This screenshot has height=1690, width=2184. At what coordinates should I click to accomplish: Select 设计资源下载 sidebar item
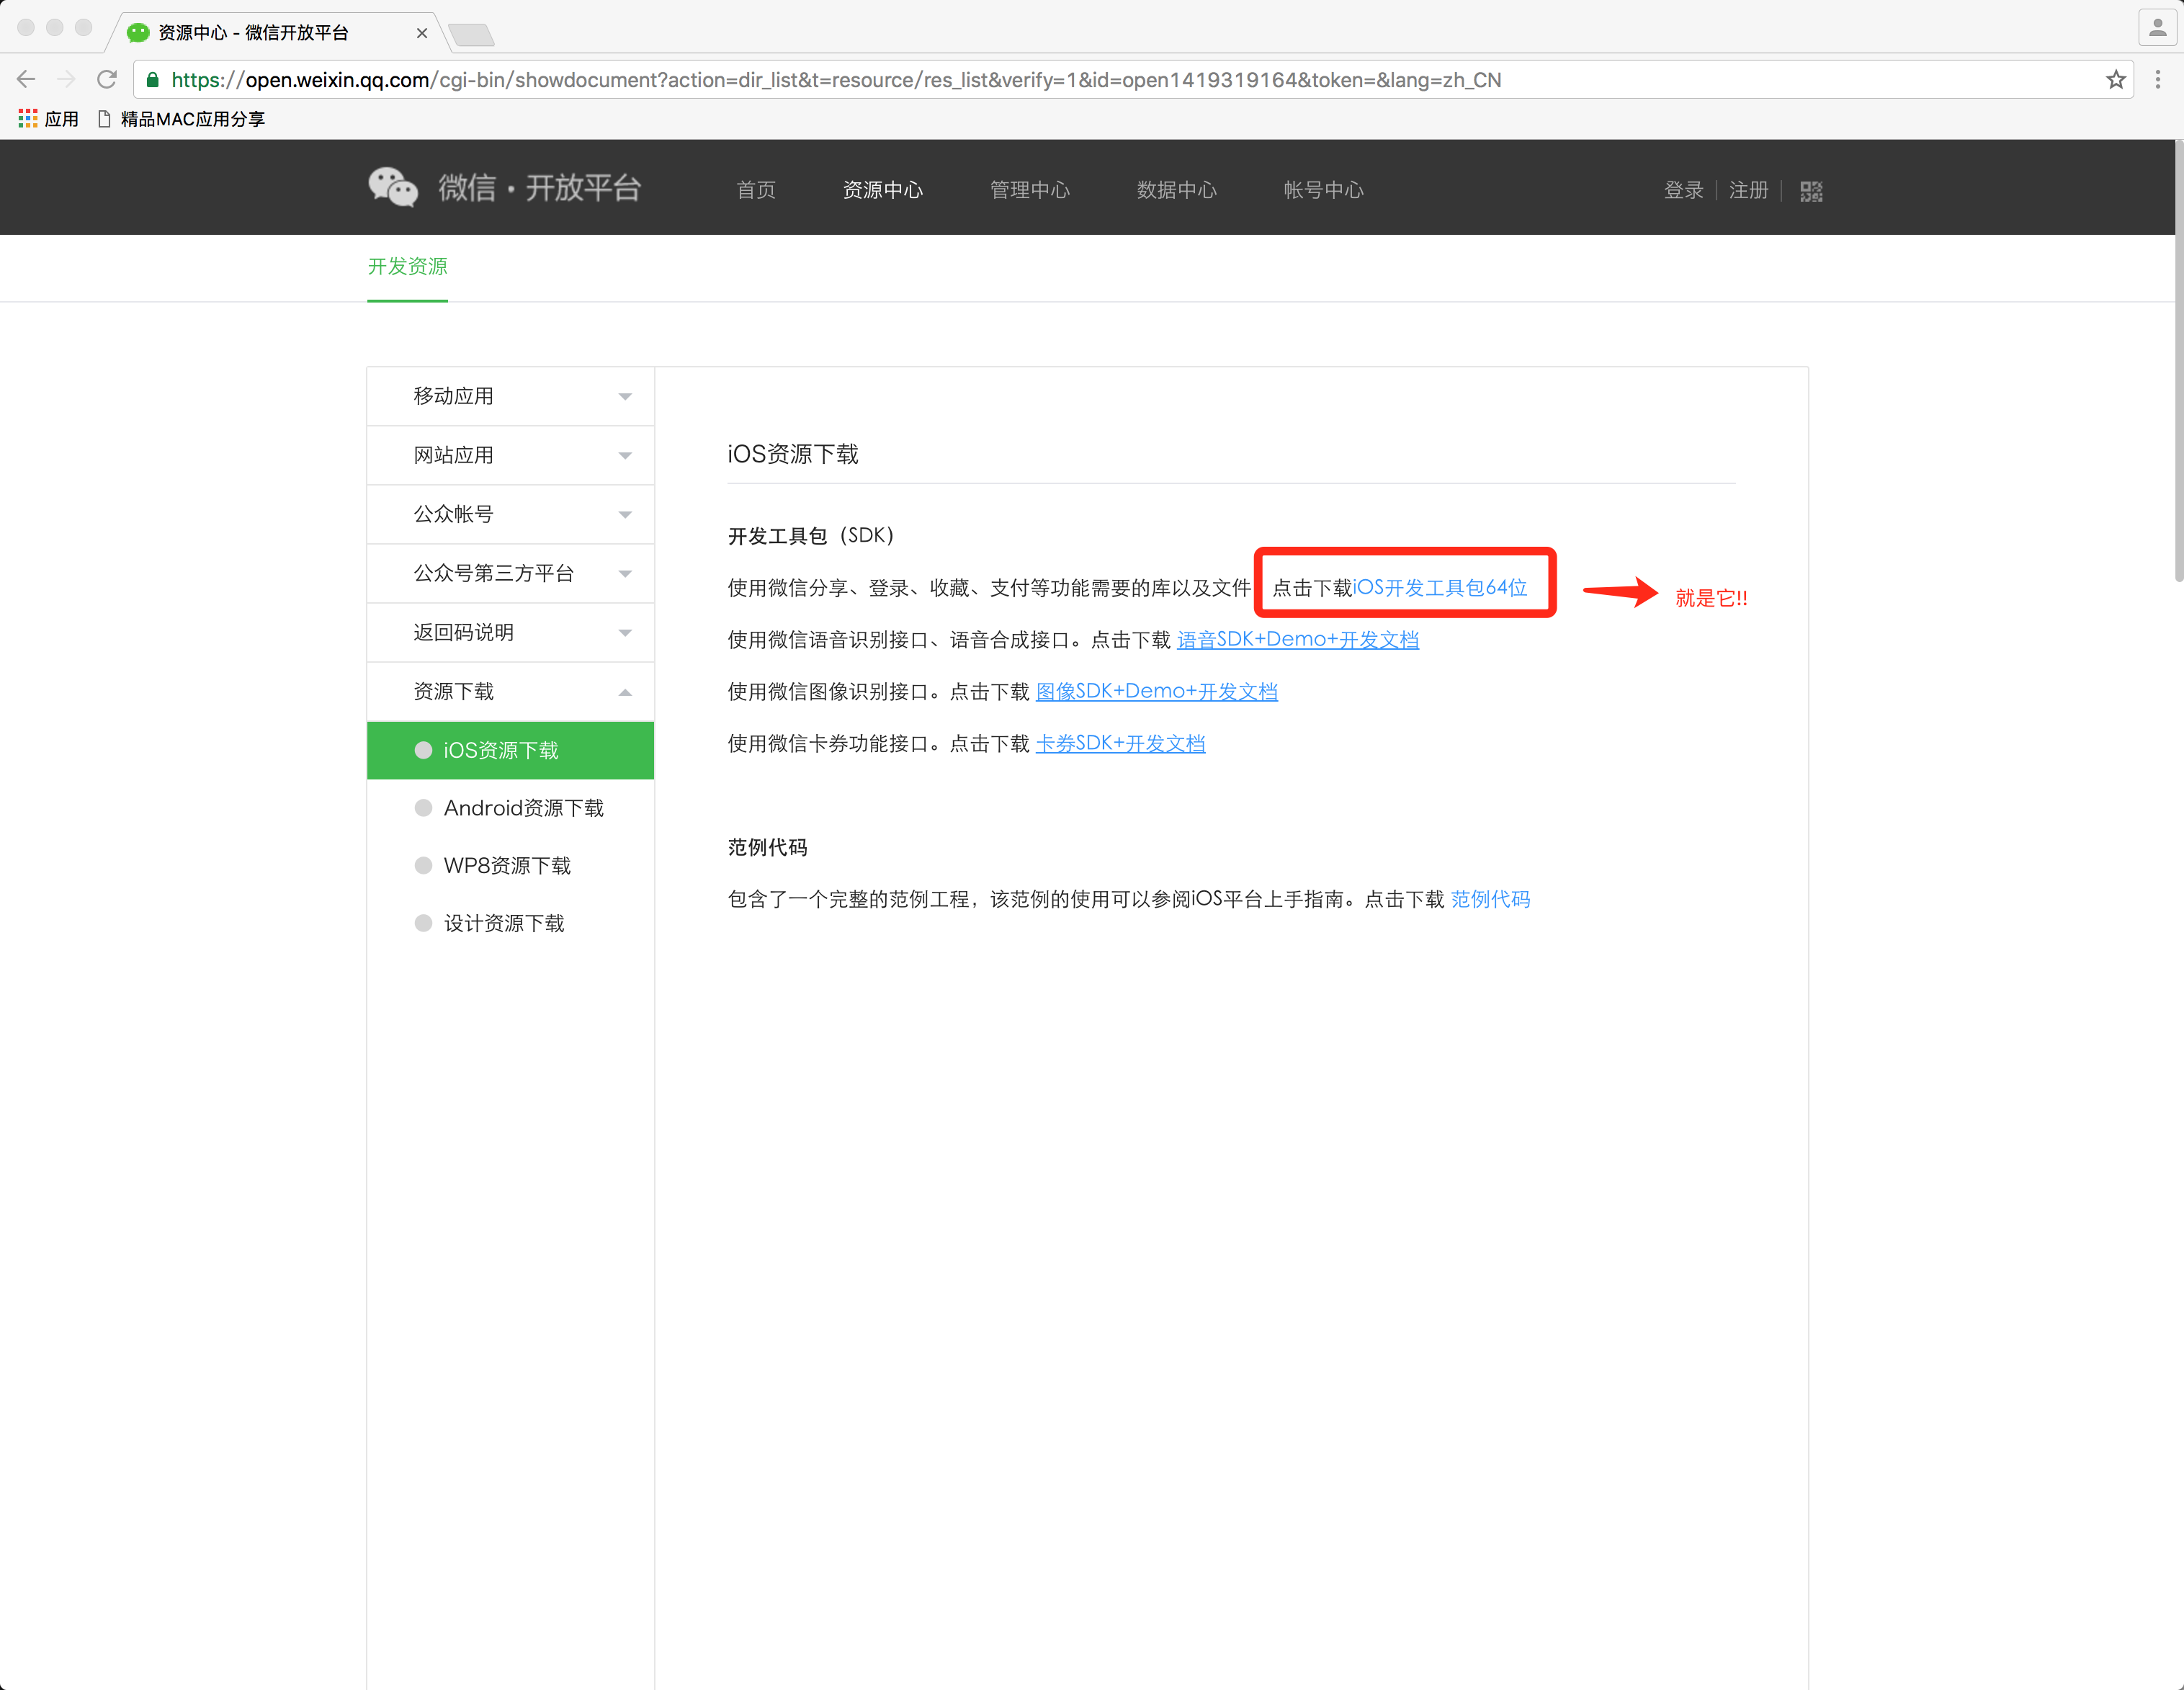[x=504, y=924]
